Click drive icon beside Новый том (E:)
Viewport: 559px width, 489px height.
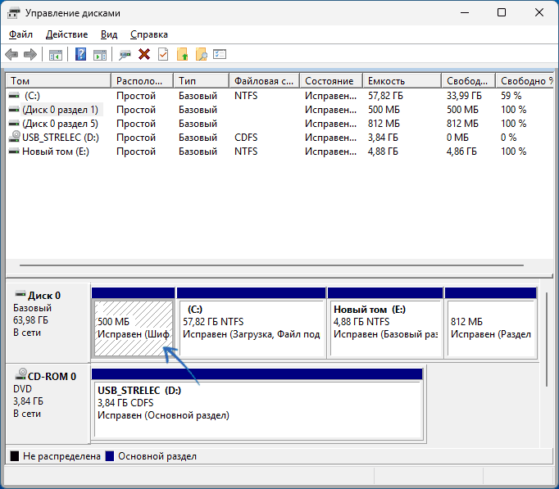click(14, 151)
